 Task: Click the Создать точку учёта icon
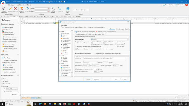pyautogui.click(x=4, y=8)
